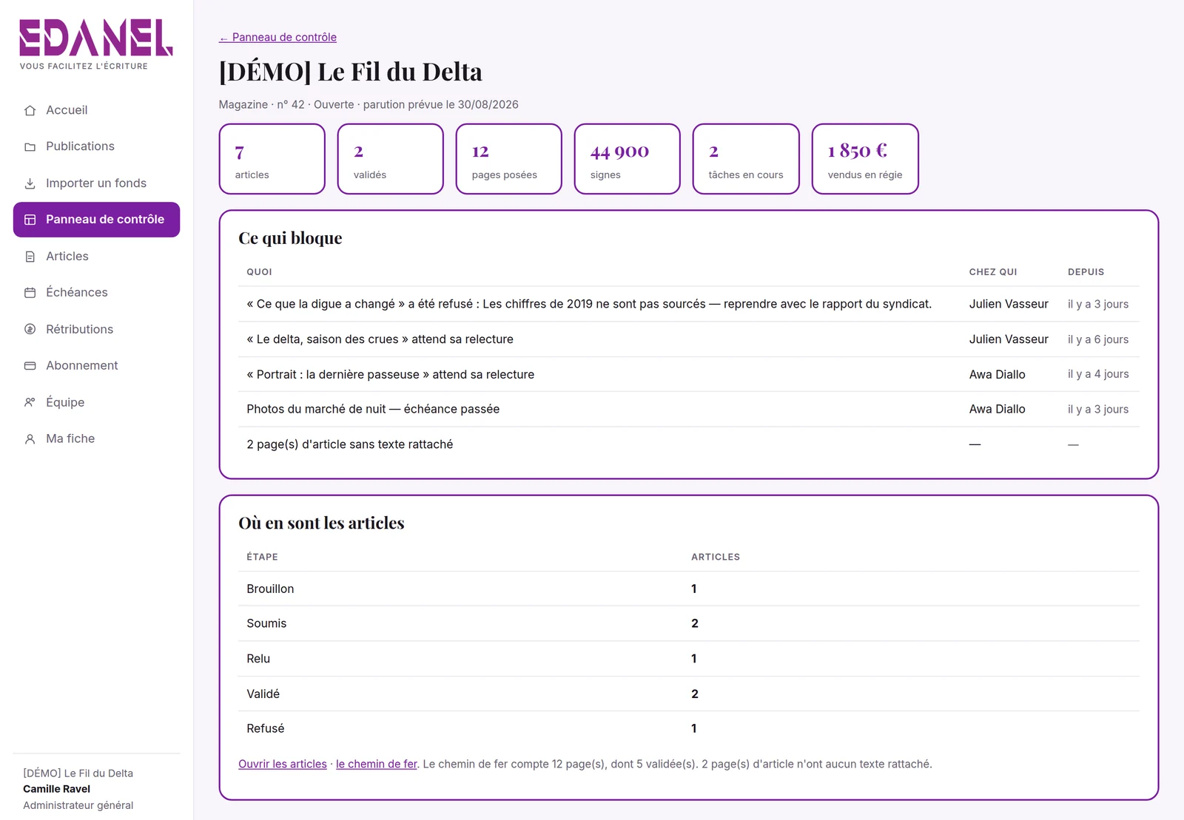Open Accueil in the sidebar
Viewport: 1184px width, 820px height.
pos(96,110)
